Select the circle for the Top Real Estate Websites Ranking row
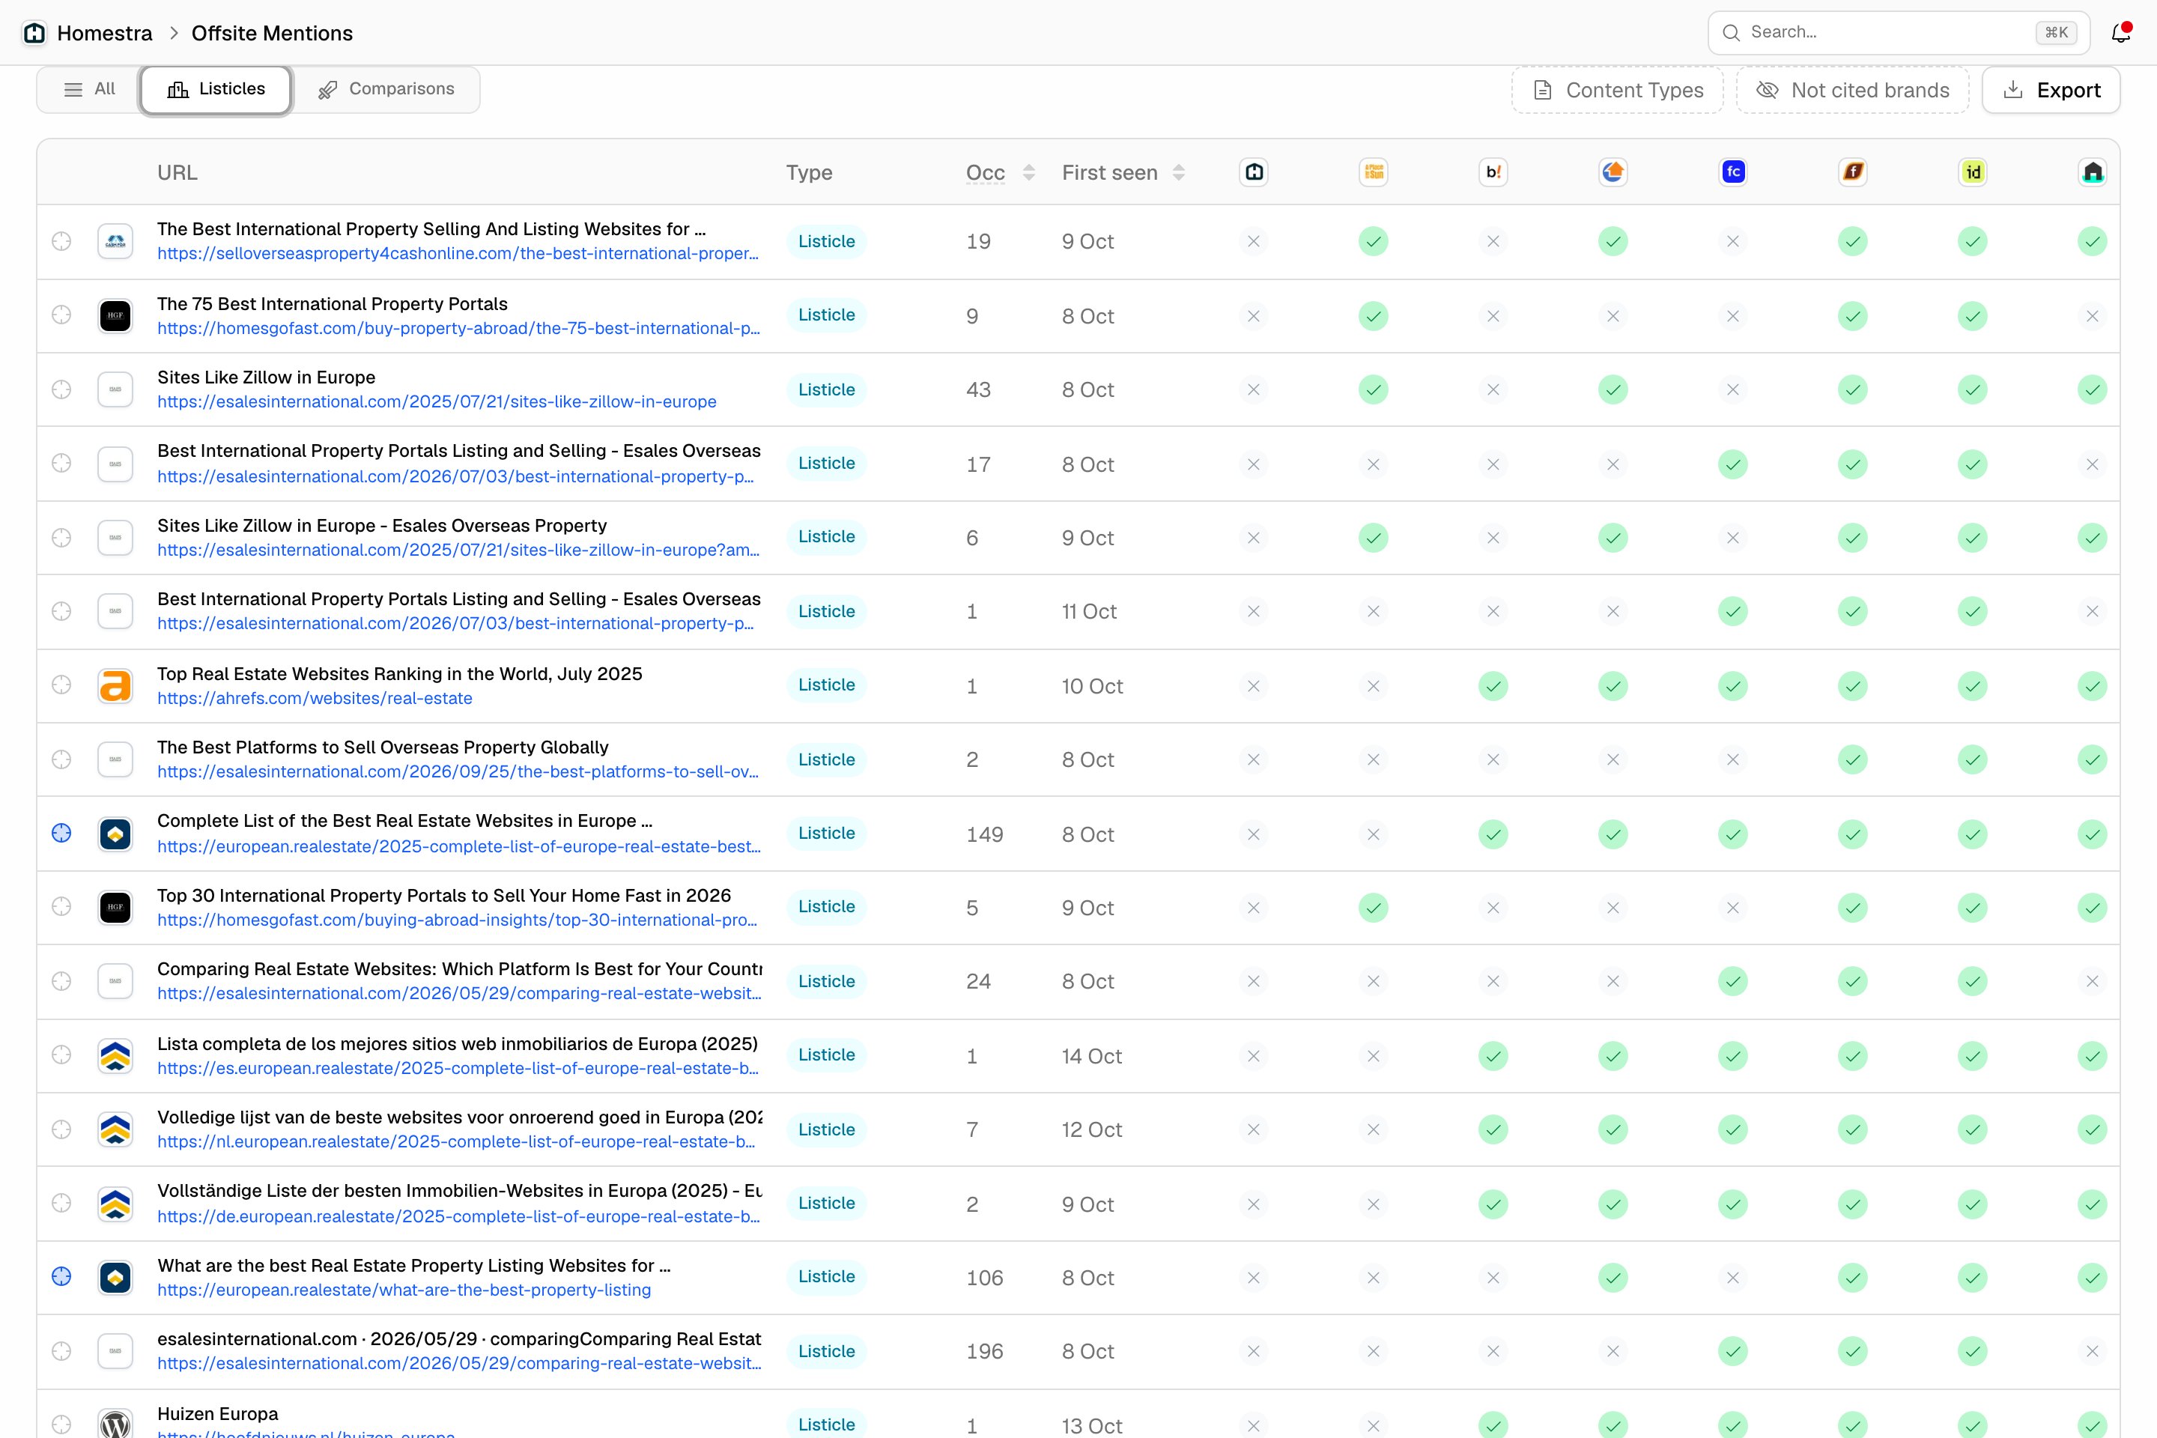The image size is (2157, 1438). click(61, 685)
